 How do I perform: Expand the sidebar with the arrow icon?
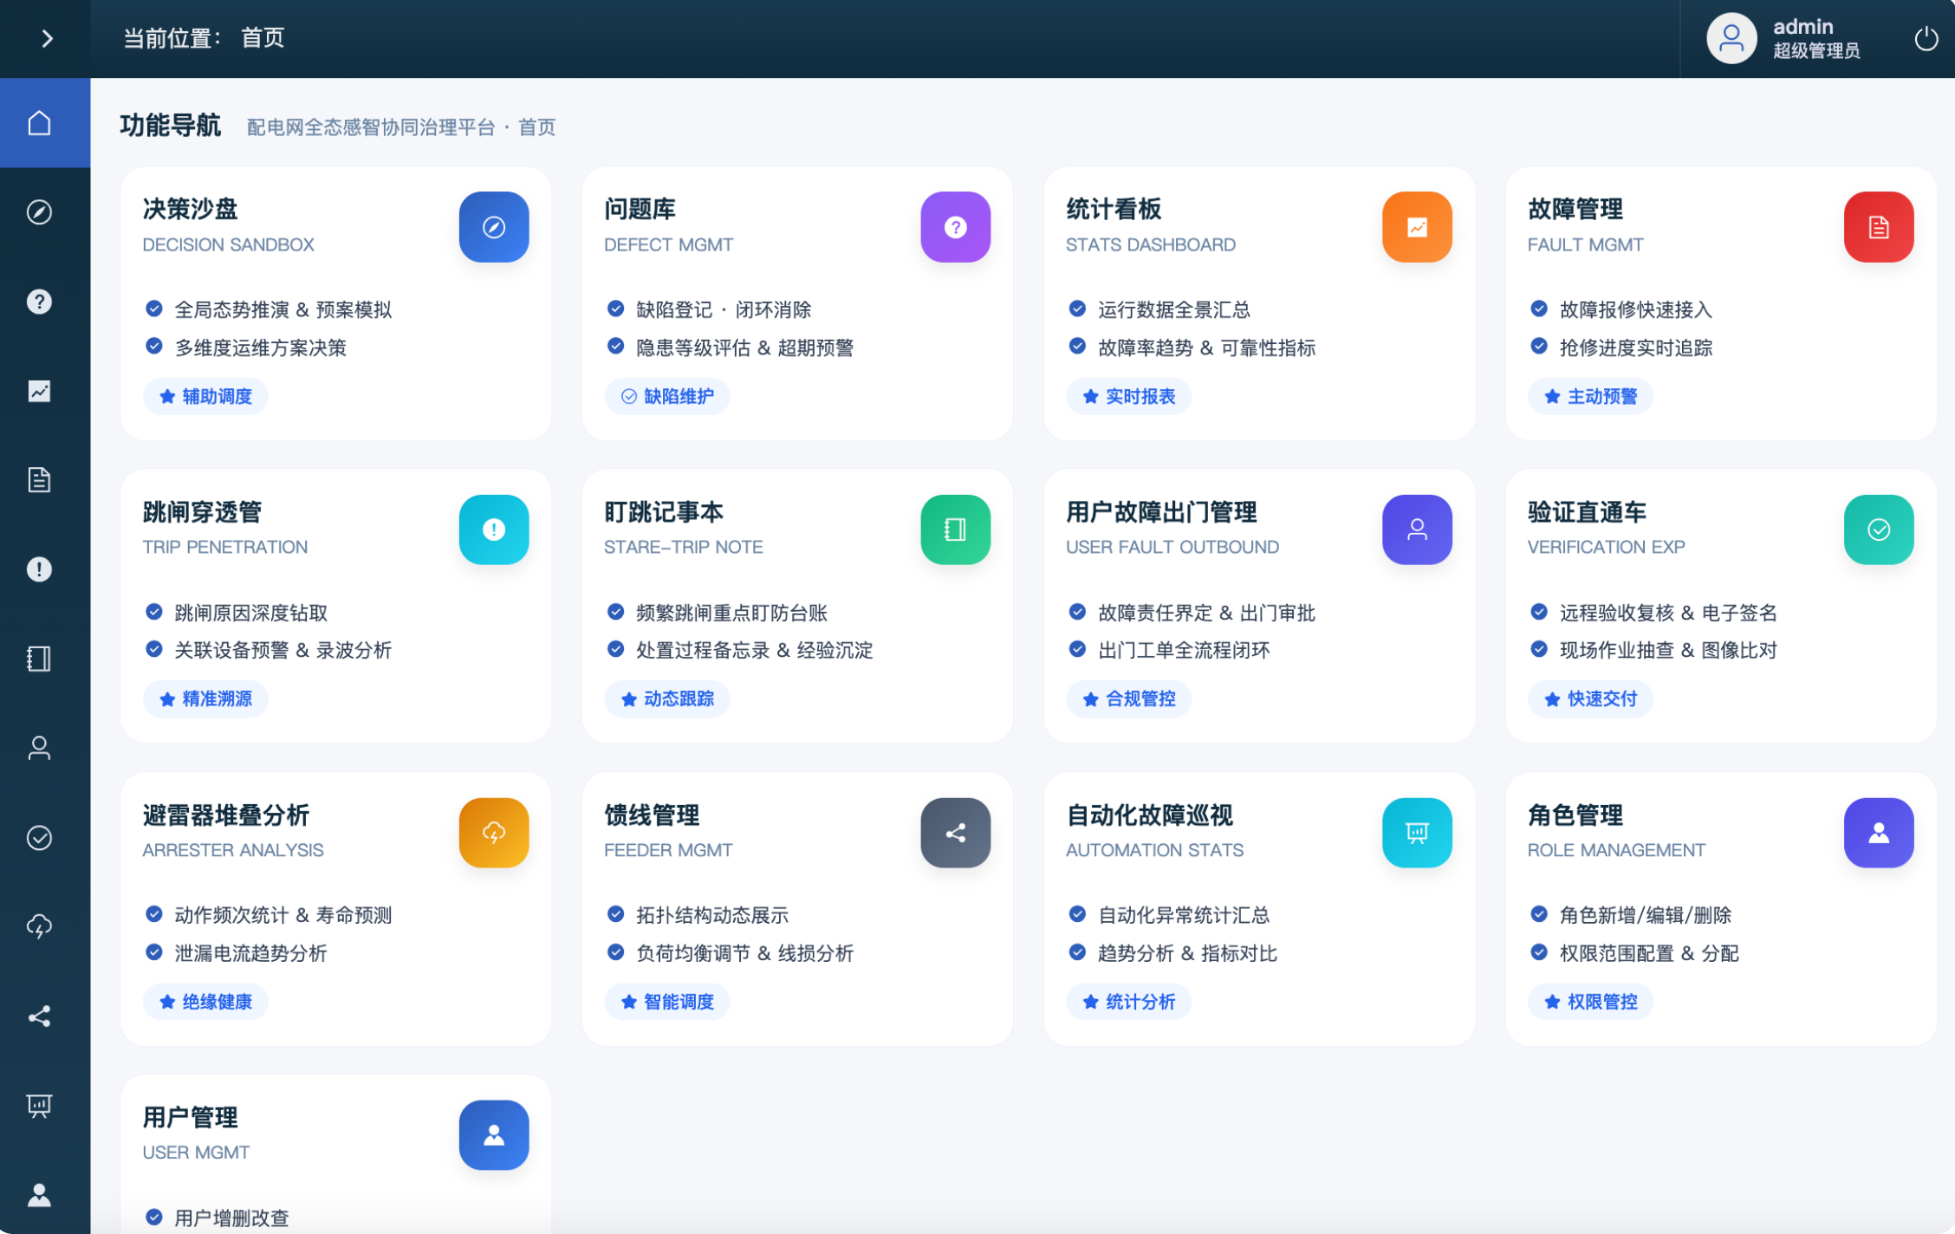click(47, 38)
